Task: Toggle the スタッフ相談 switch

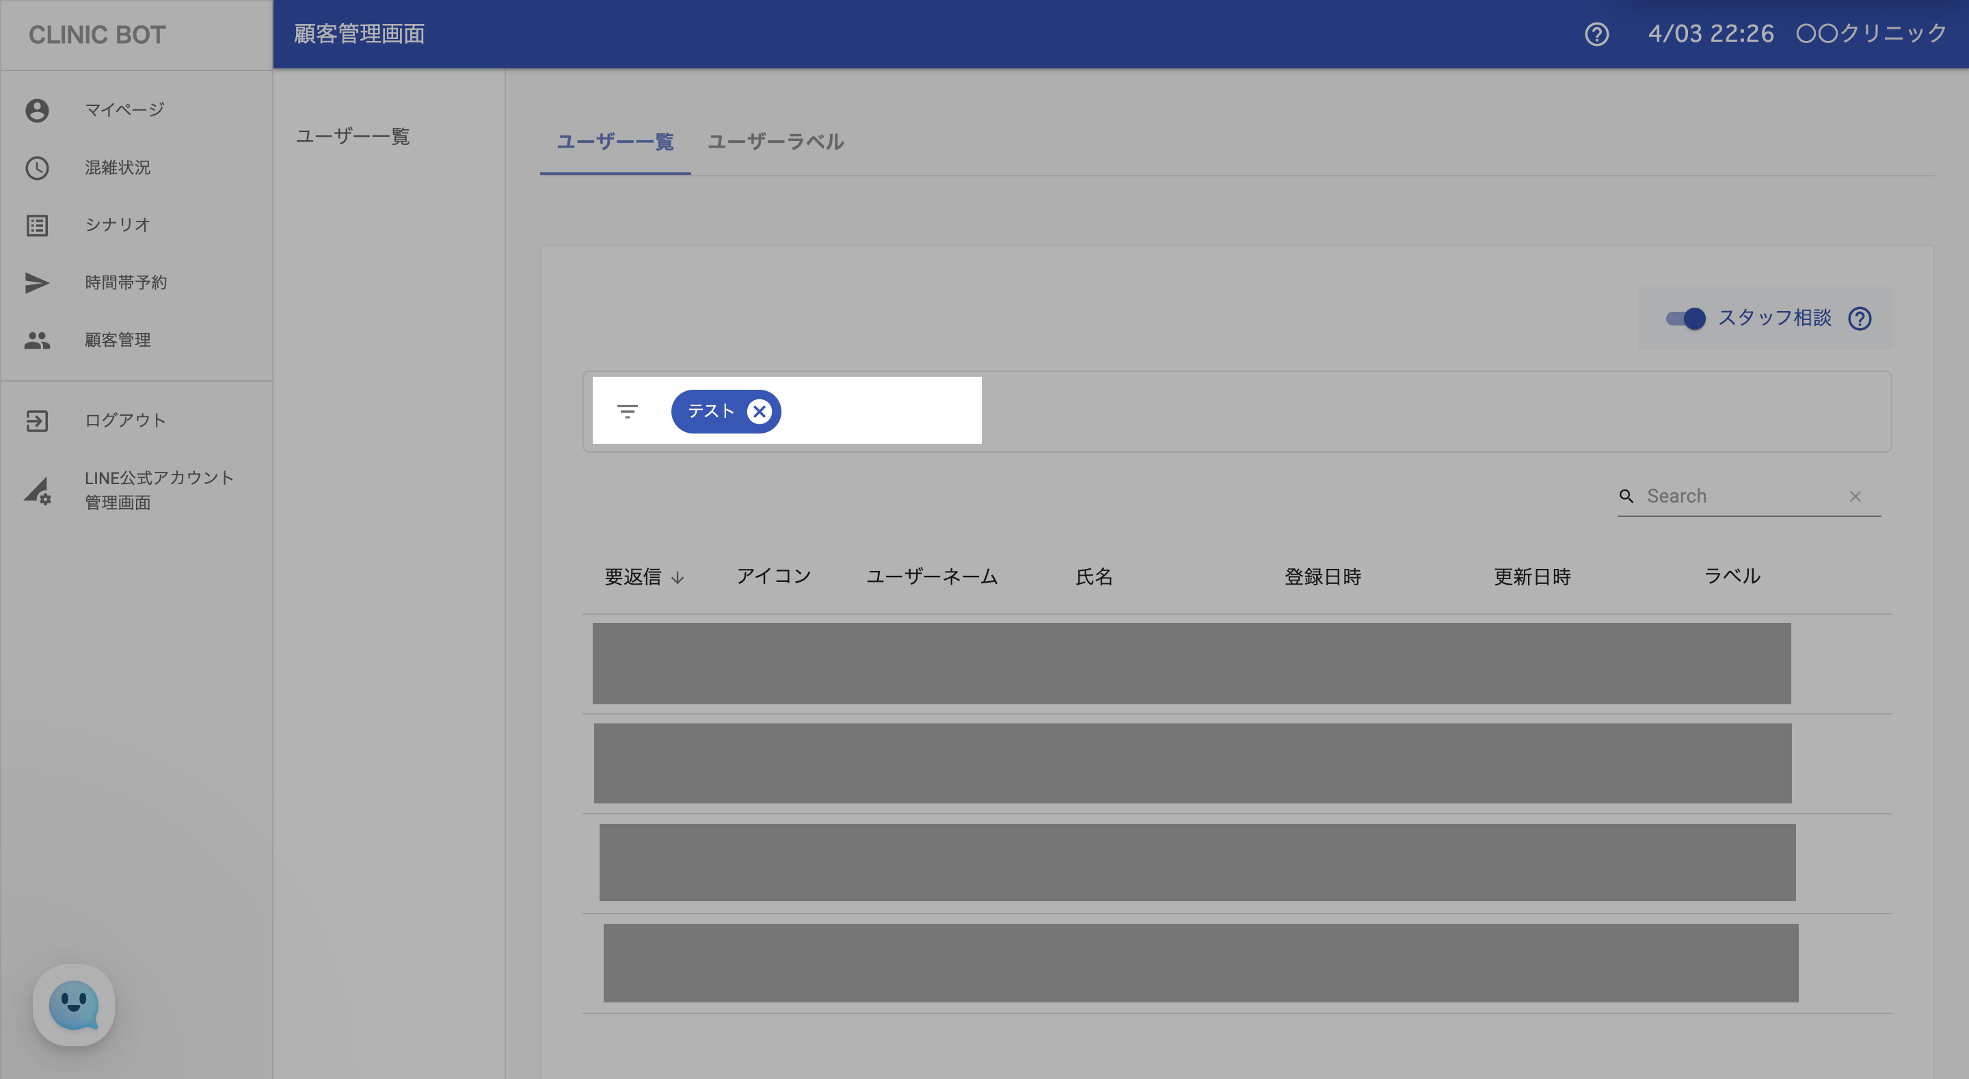Action: click(1685, 318)
